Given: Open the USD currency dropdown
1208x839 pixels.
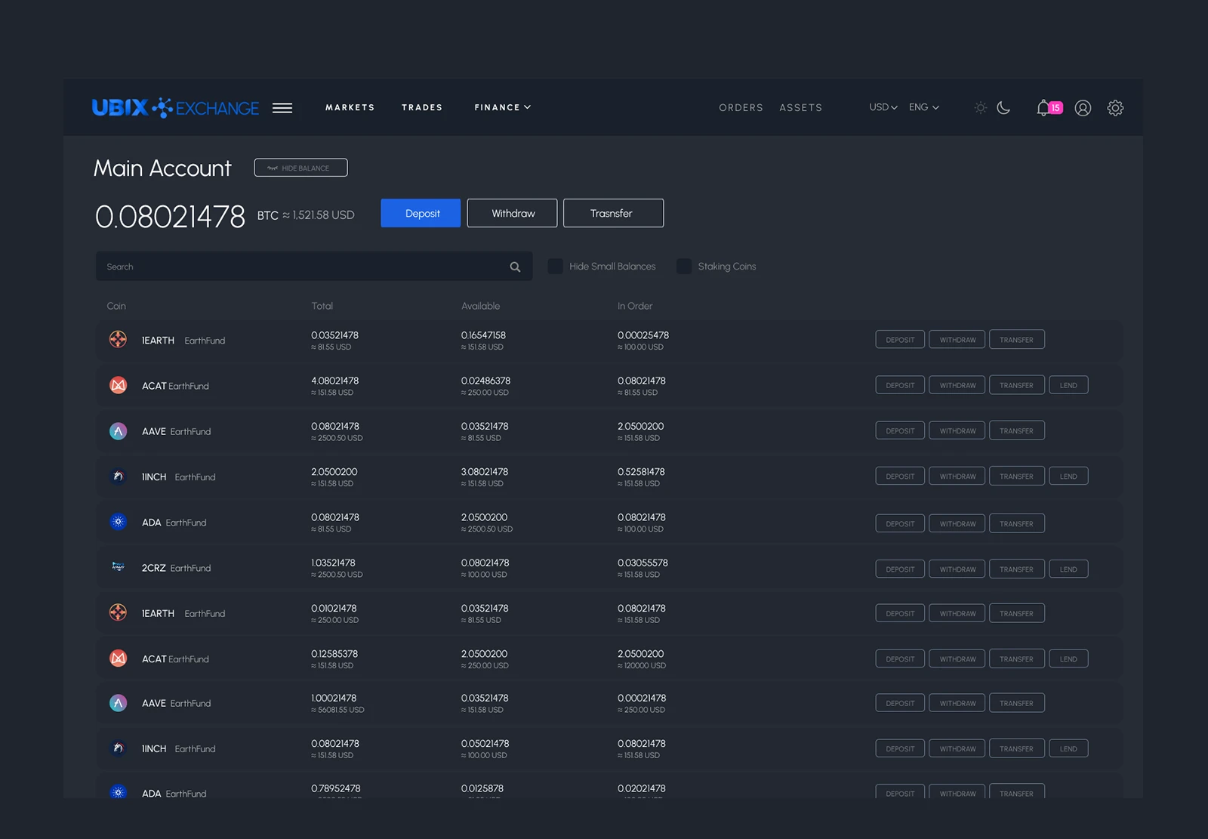Looking at the screenshot, I should [883, 107].
